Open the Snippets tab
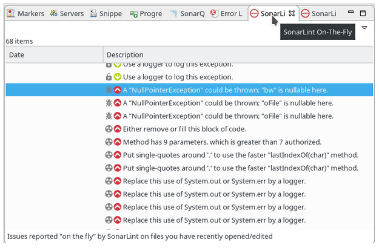The image size is (379, 248). point(106,13)
